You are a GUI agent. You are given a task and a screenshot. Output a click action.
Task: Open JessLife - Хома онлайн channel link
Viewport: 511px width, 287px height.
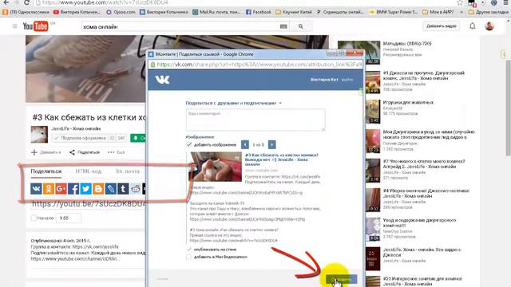pos(76,128)
